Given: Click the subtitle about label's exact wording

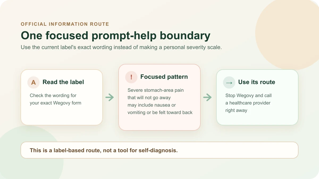Looking at the screenshot, I should pyautogui.click(x=121, y=47).
